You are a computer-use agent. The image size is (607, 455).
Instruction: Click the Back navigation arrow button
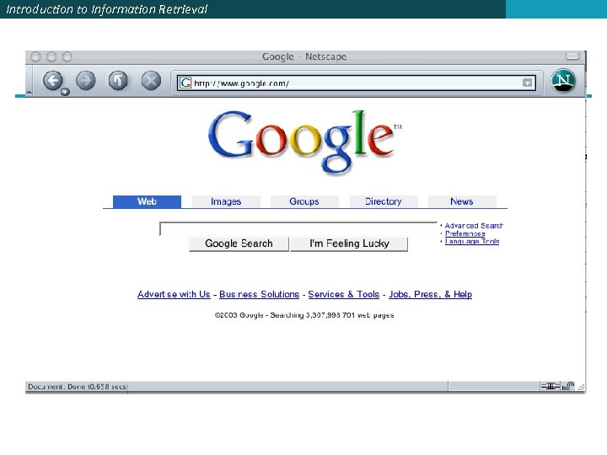52,81
